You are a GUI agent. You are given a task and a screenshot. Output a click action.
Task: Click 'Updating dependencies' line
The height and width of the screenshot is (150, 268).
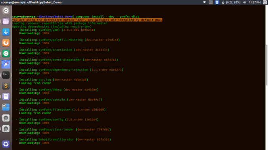(x=52, y=26)
